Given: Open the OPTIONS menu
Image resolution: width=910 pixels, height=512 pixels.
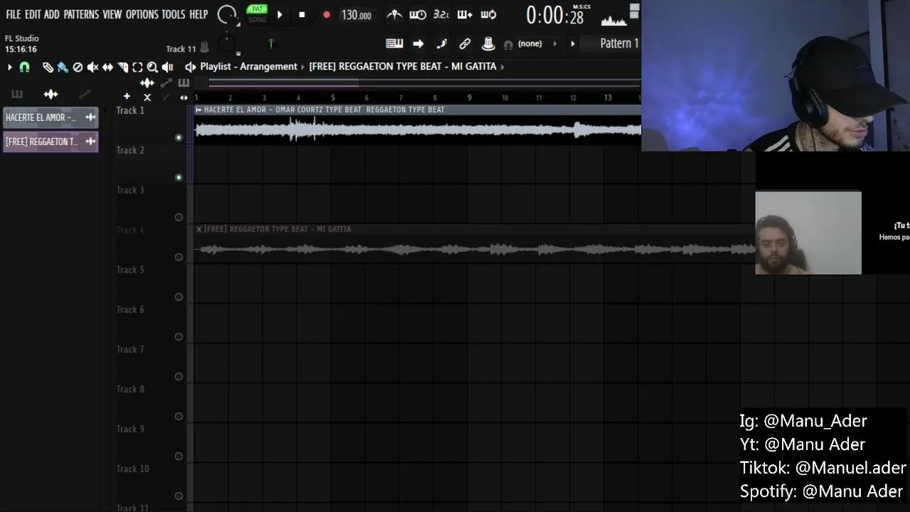Looking at the screenshot, I should [141, 14].
